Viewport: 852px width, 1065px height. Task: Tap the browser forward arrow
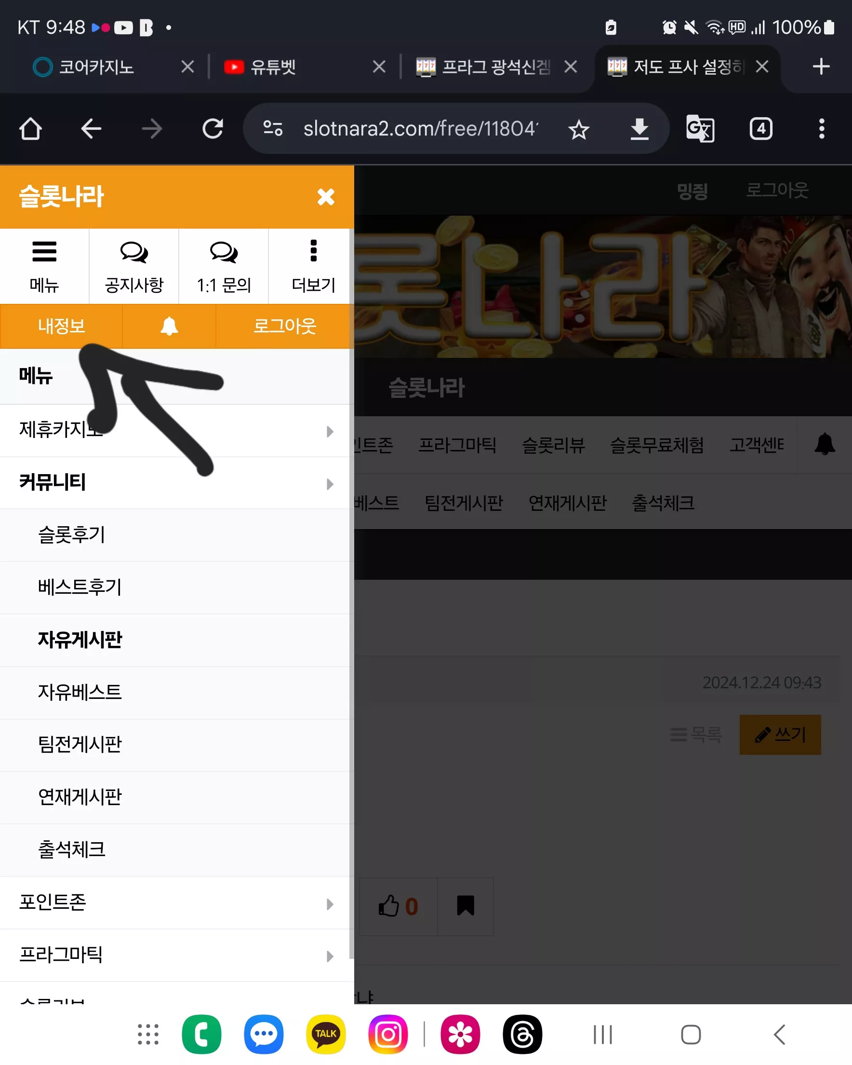tap(152, 129)
